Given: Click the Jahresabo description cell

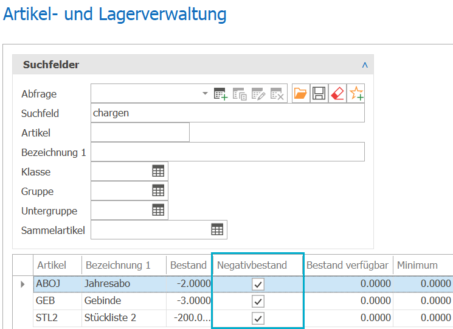Looking at the screenshot, I should (x=124, y=284).
